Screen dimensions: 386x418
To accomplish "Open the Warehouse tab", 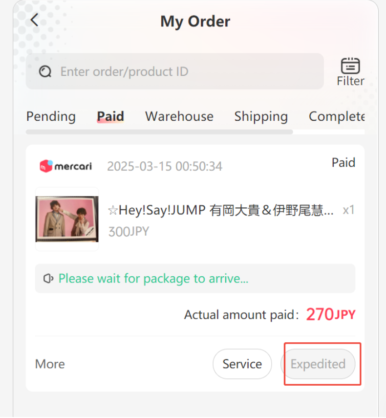I will (179, 116).
